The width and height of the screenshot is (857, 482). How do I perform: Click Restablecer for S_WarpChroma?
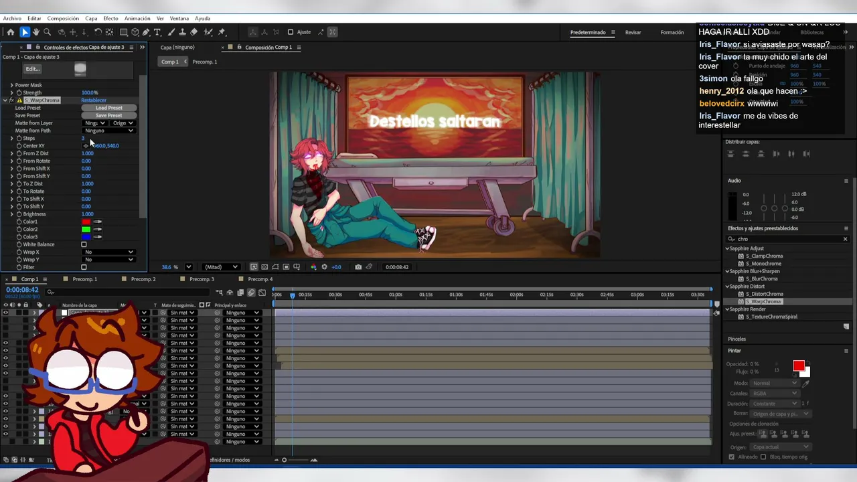[x=94, y=100]
